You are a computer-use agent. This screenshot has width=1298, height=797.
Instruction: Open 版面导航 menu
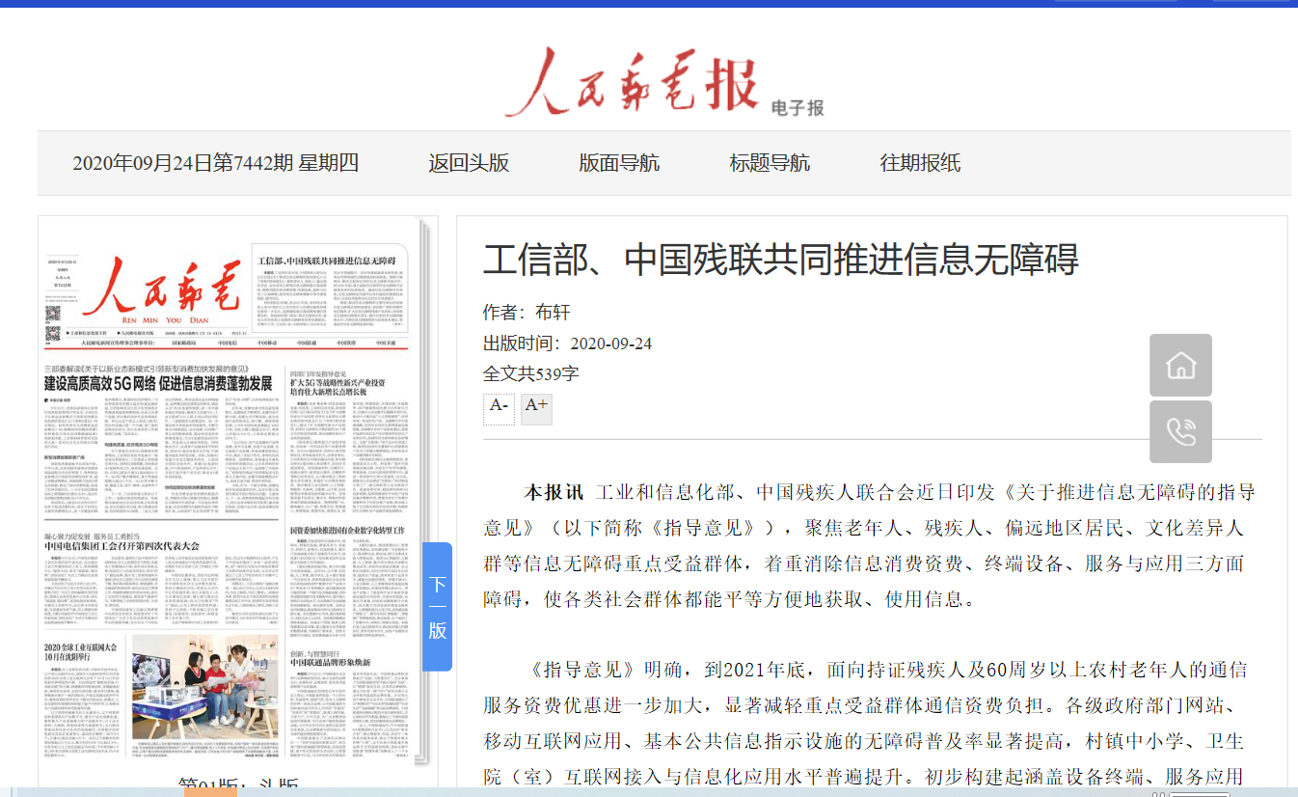(619, 163)
